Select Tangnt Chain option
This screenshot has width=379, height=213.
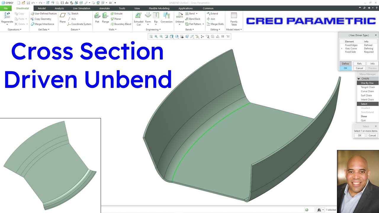(367, 87)
